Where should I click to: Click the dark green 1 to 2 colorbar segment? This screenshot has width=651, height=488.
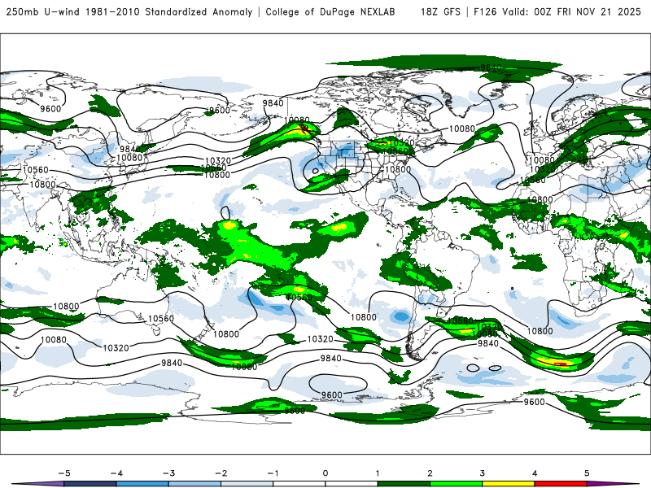404,484
